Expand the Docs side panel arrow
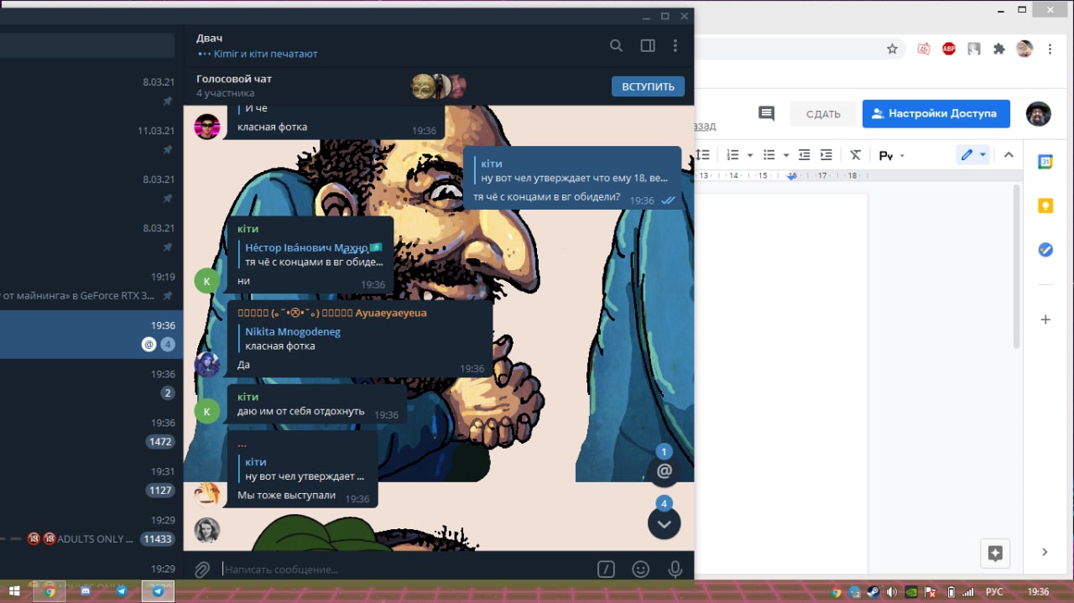1074x603 pixels. [x=1045, y=552]
